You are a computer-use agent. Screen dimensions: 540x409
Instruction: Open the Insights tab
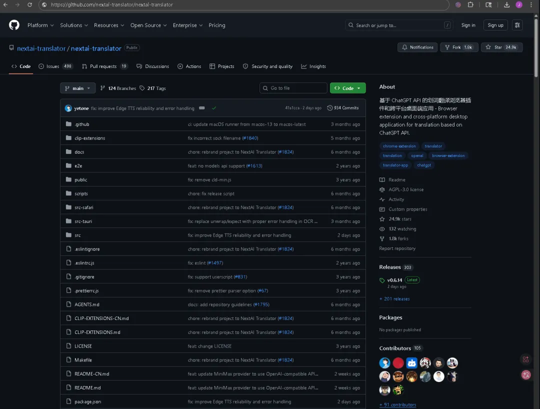tap(313, 66)
